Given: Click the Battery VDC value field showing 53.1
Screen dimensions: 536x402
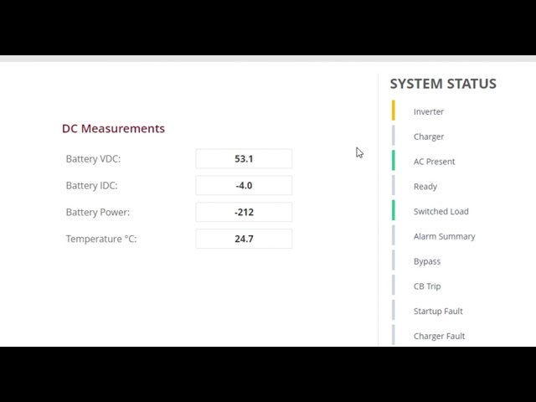Looking at the screenshot, I should (x=244, y=159).
